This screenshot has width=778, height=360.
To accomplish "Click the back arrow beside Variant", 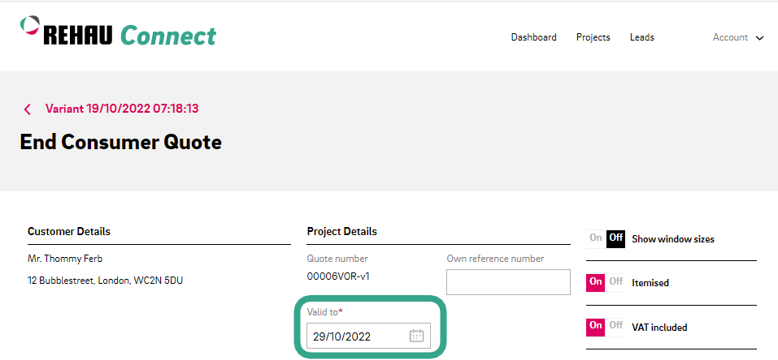I will tap(27, 109).
